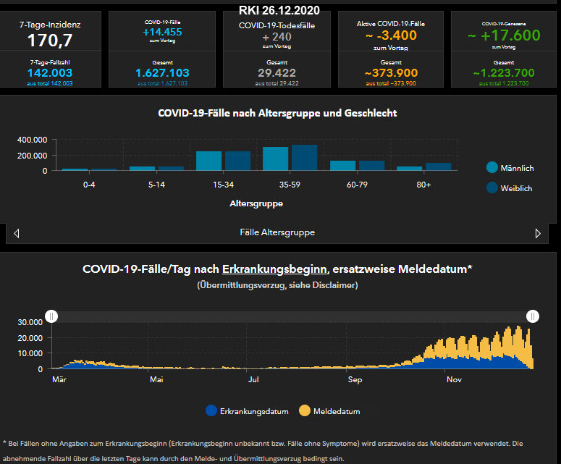This screenshot has height=464, width=561.
Task: Click the Gesamt 1.627.103 total cases value
Action: [163, 73]
